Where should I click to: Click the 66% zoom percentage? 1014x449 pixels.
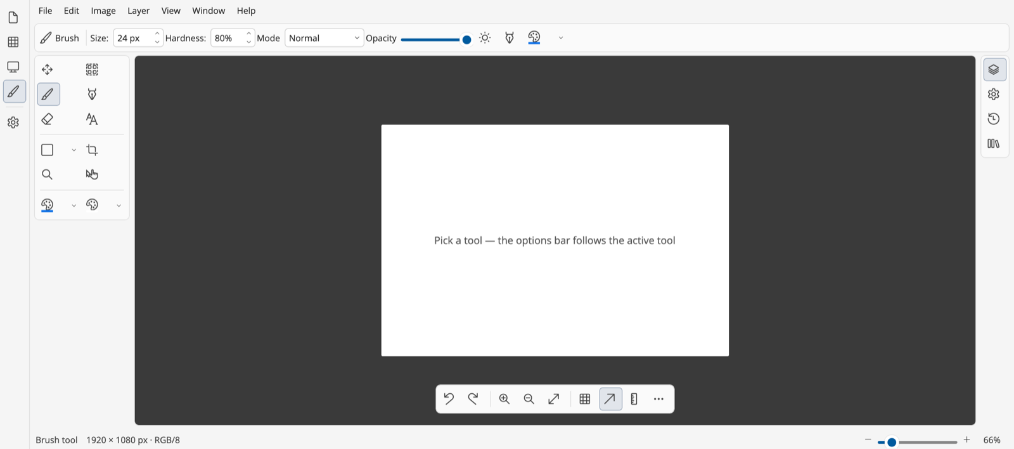(992, 440)
